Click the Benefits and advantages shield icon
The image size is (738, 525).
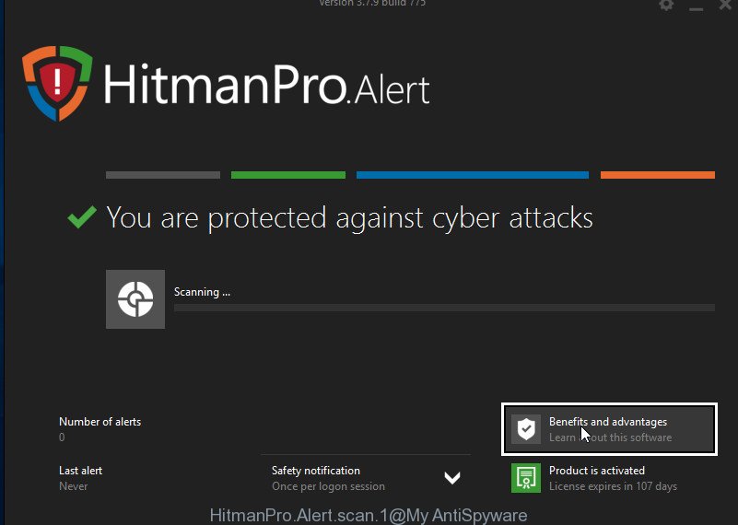coord(526,429)
